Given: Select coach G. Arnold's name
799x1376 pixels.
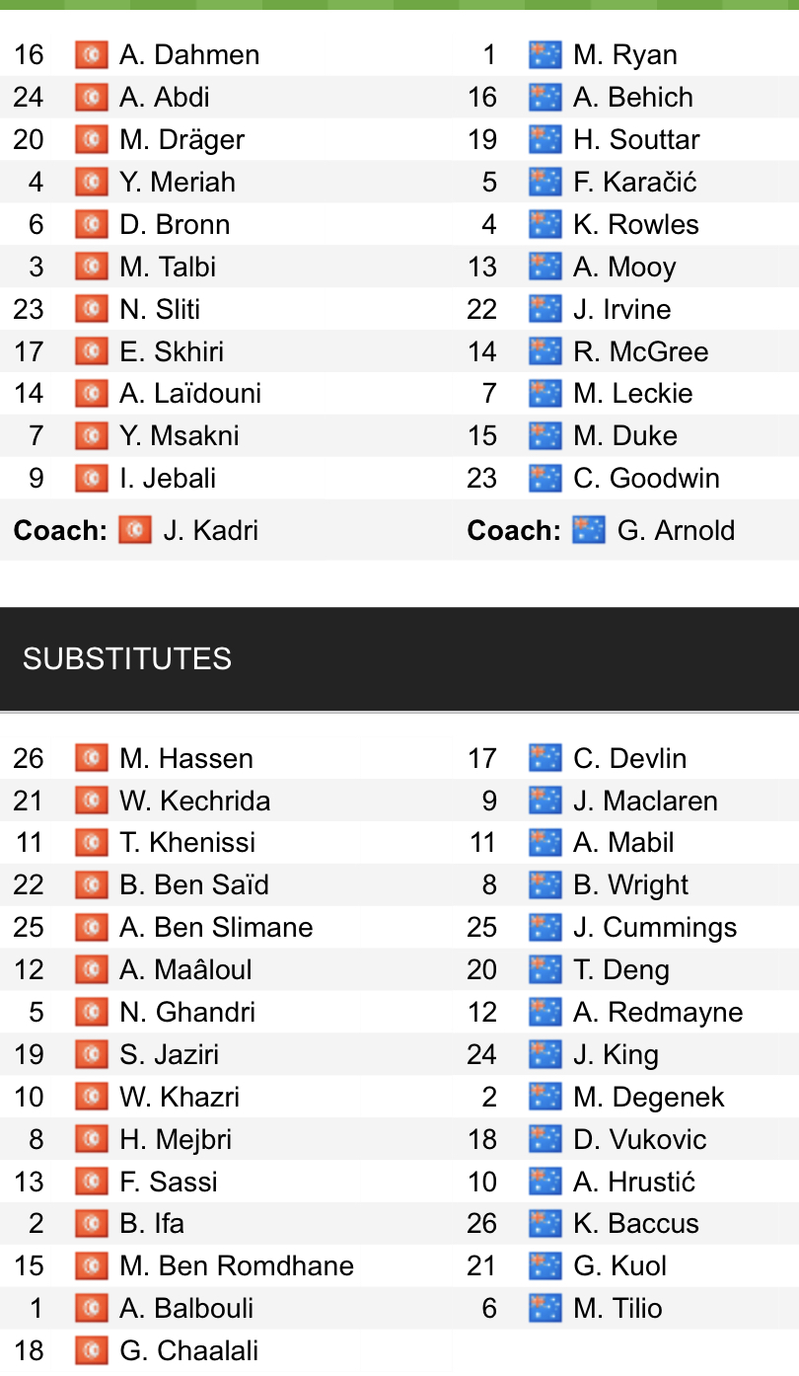Looking at the screenshot, I should coord(676,530).
